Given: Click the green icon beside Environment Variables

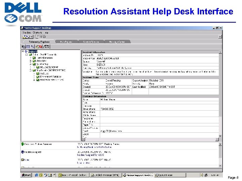Looking at the screenshot, I should click(x=38, y=77).
